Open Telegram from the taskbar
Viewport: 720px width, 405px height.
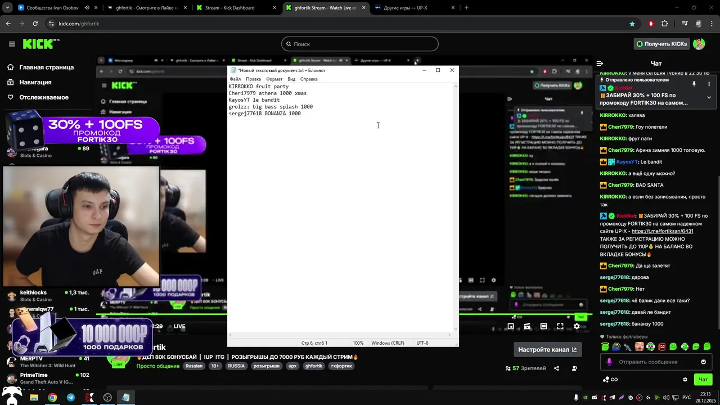coord(70,397)
